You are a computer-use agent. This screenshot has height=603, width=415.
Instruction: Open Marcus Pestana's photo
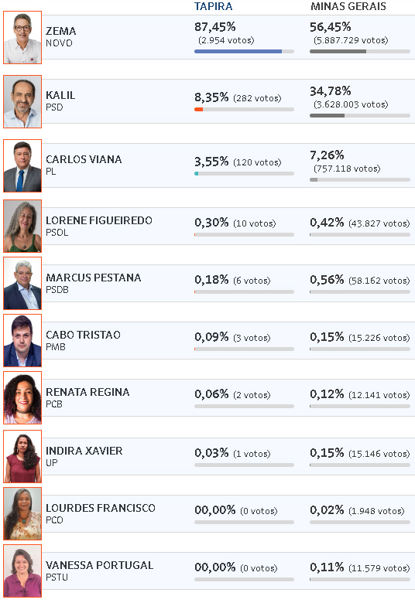click(x=22, y=284)
